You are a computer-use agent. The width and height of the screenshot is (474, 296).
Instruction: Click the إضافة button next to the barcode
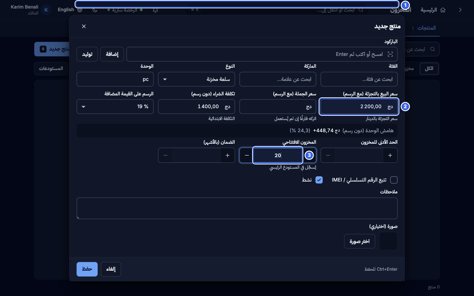[112, 54]
